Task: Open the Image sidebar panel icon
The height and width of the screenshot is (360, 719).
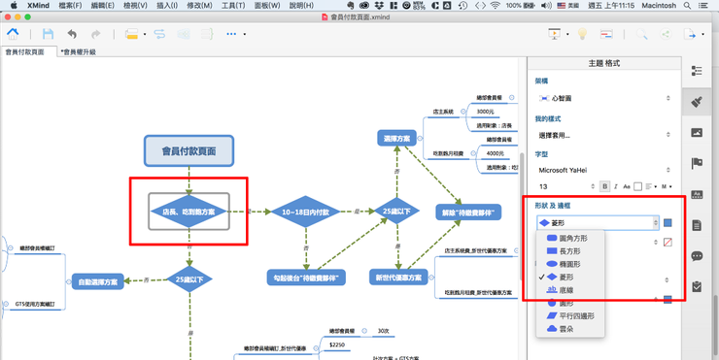Action: [x=697, y=133]
